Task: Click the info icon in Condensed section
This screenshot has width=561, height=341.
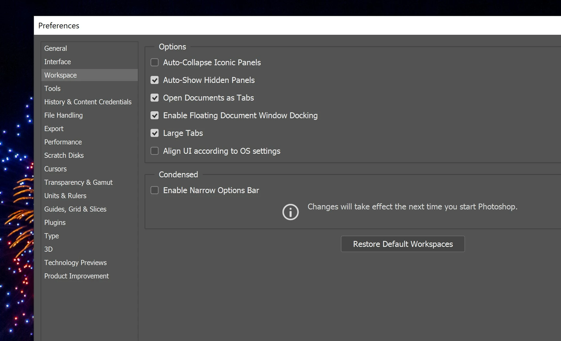Action: pyautogui.click(x=290, y=212)
